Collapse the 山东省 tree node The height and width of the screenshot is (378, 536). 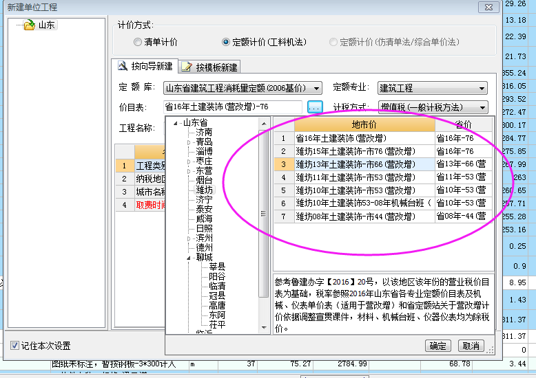click(176, 123)
